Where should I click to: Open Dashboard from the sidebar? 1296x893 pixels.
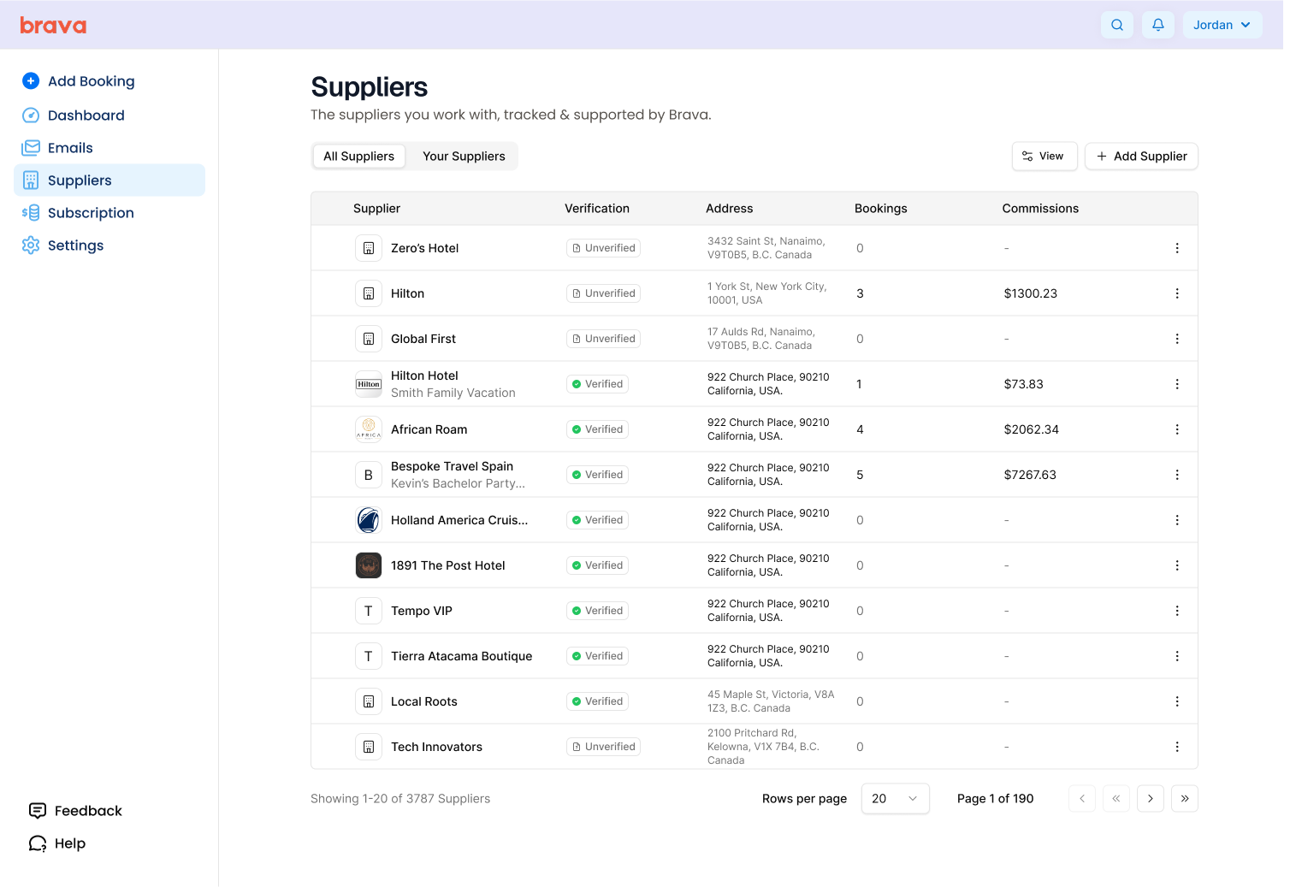[86, 115]
